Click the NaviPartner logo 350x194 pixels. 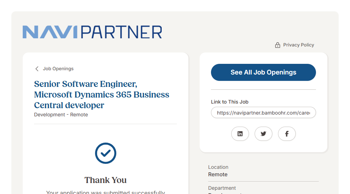[92, 32]
